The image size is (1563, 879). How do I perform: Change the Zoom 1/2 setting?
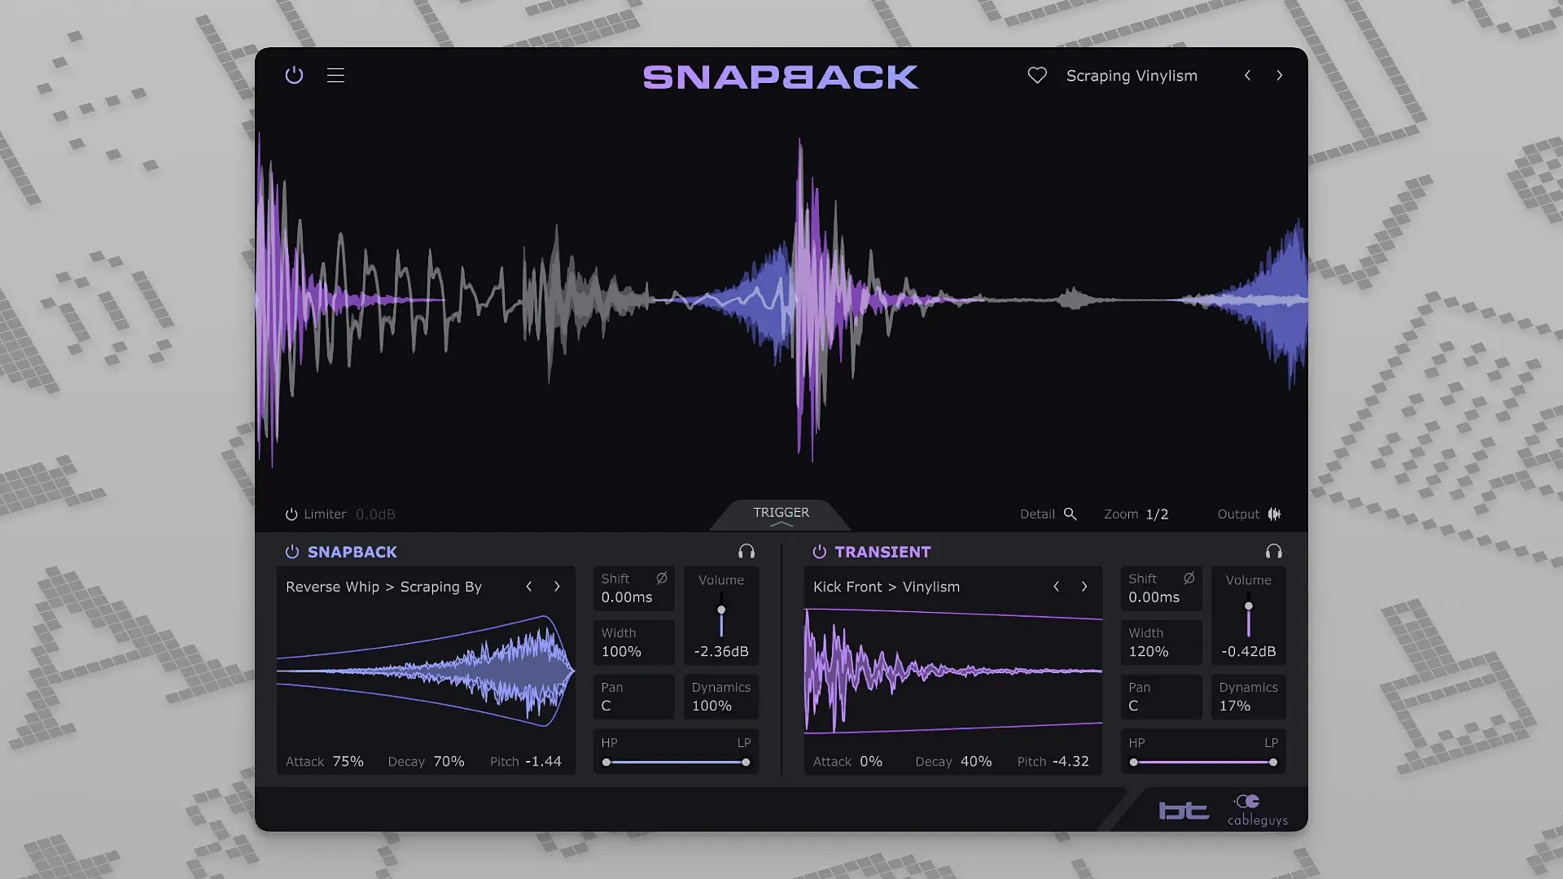(x=1157, y=514)
